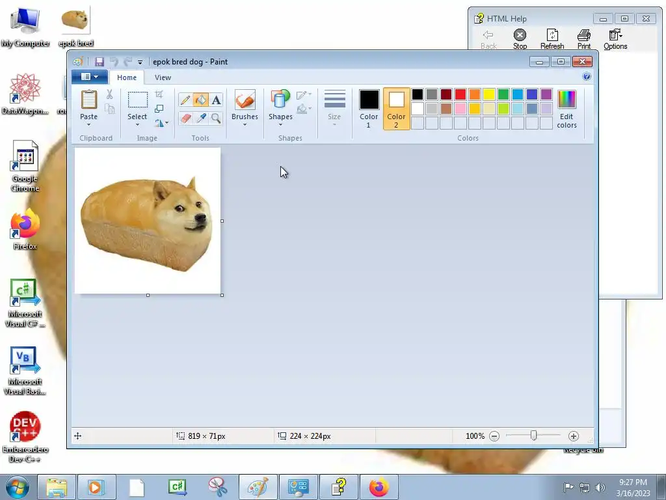The image size is (666, 500).
Task: Pick the purple color swatch
Action: pyautogui.click(x=546, y=94)
